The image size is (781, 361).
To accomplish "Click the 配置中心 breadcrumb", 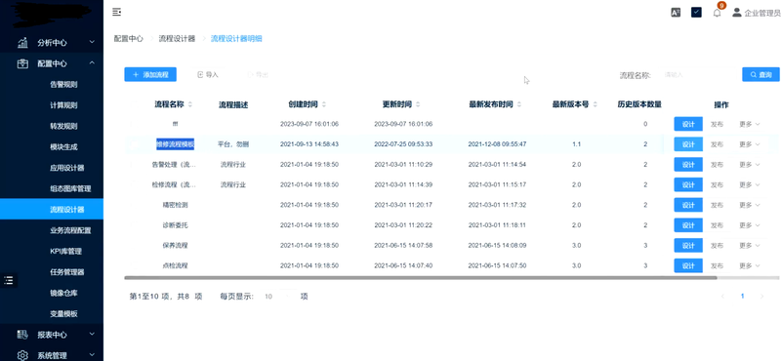I will click(x=128, y=38).
